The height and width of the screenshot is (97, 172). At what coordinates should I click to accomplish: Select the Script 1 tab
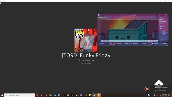100,18
